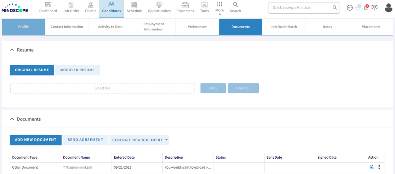This screenshot has width=395, height=174.
Task: Click the Select file upload area
Action: coord(102,88)
